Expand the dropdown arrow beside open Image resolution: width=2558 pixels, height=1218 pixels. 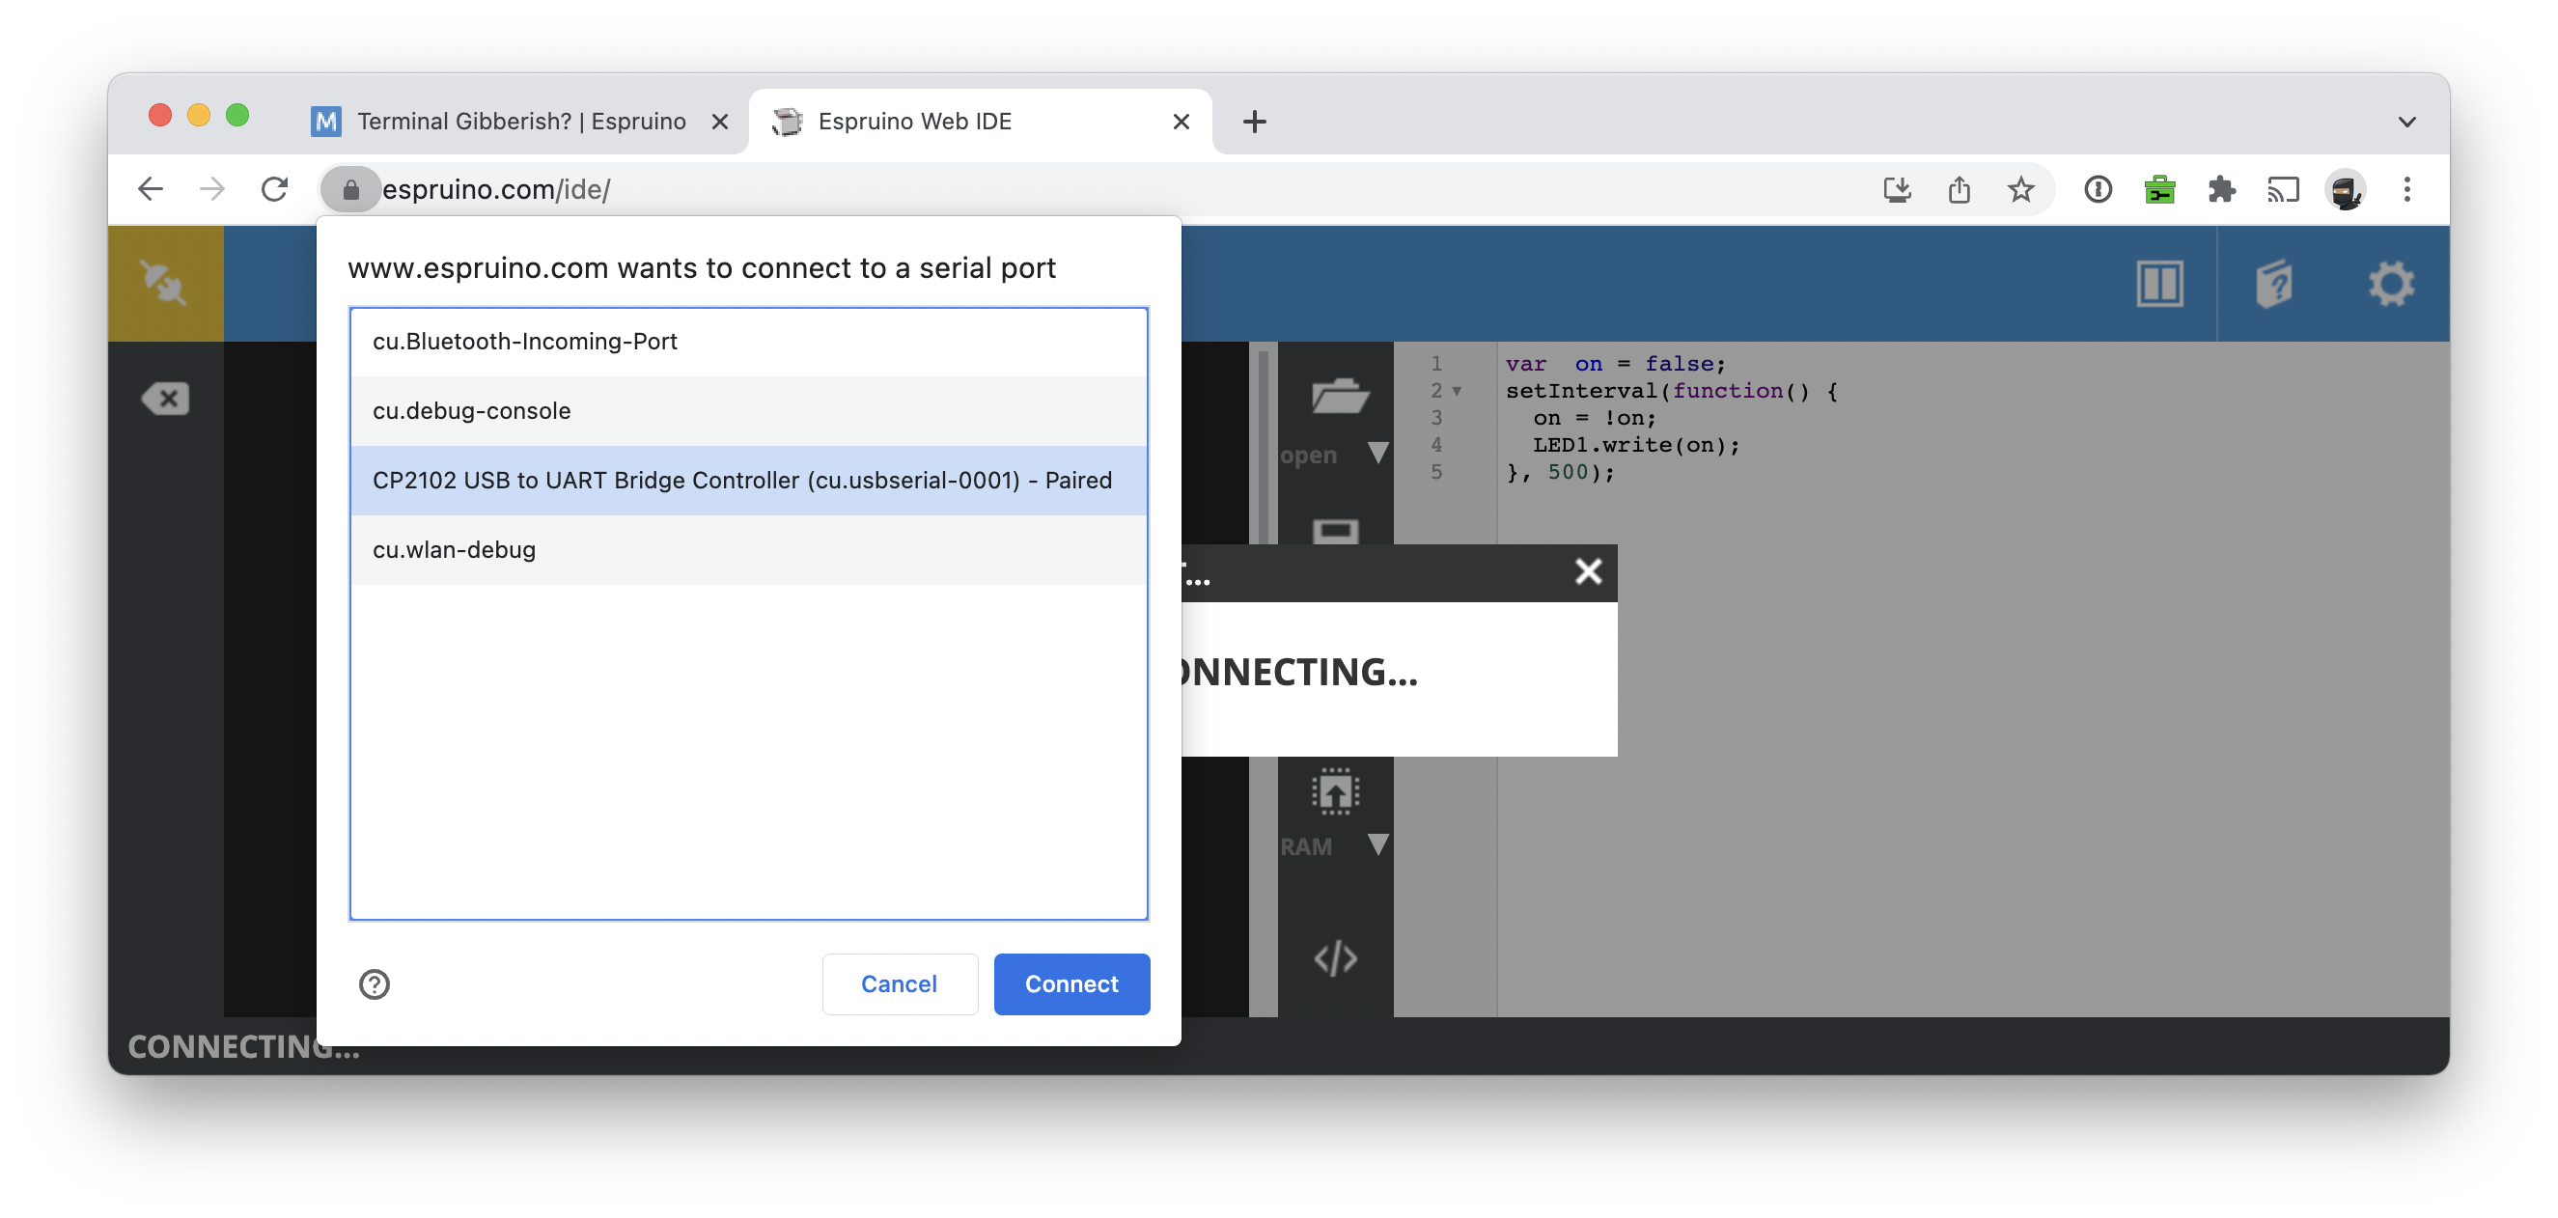[x=1378, y=454]
